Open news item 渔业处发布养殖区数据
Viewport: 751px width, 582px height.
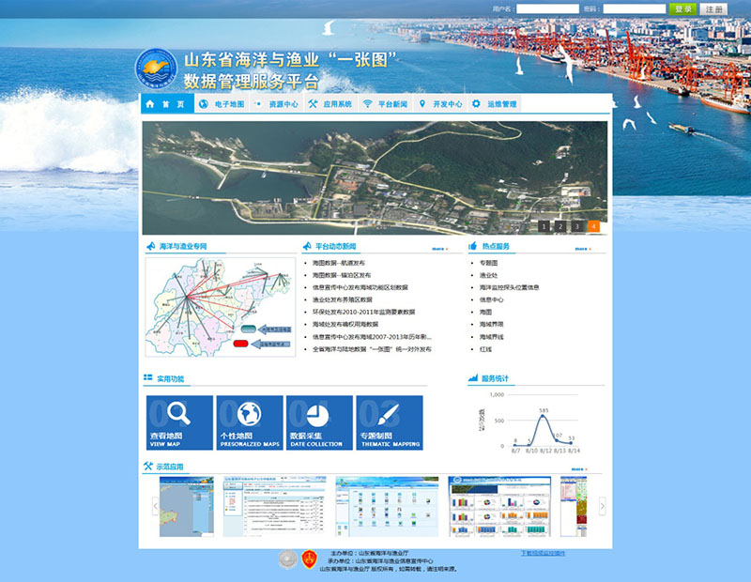click(342, 299)
